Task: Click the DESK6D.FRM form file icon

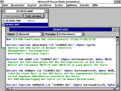Action: [4, 21]
